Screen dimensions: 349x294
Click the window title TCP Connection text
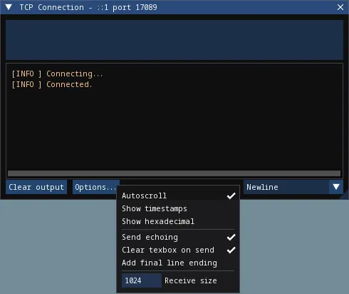tap(88, 7)
